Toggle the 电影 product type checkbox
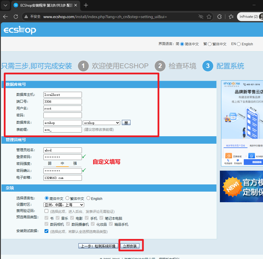The width and height of the screenshot is (263, 259). click(x=72, y=218)
